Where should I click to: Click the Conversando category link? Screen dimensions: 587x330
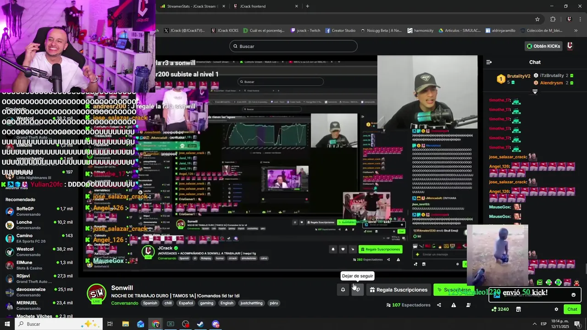[x=124, y=303]
